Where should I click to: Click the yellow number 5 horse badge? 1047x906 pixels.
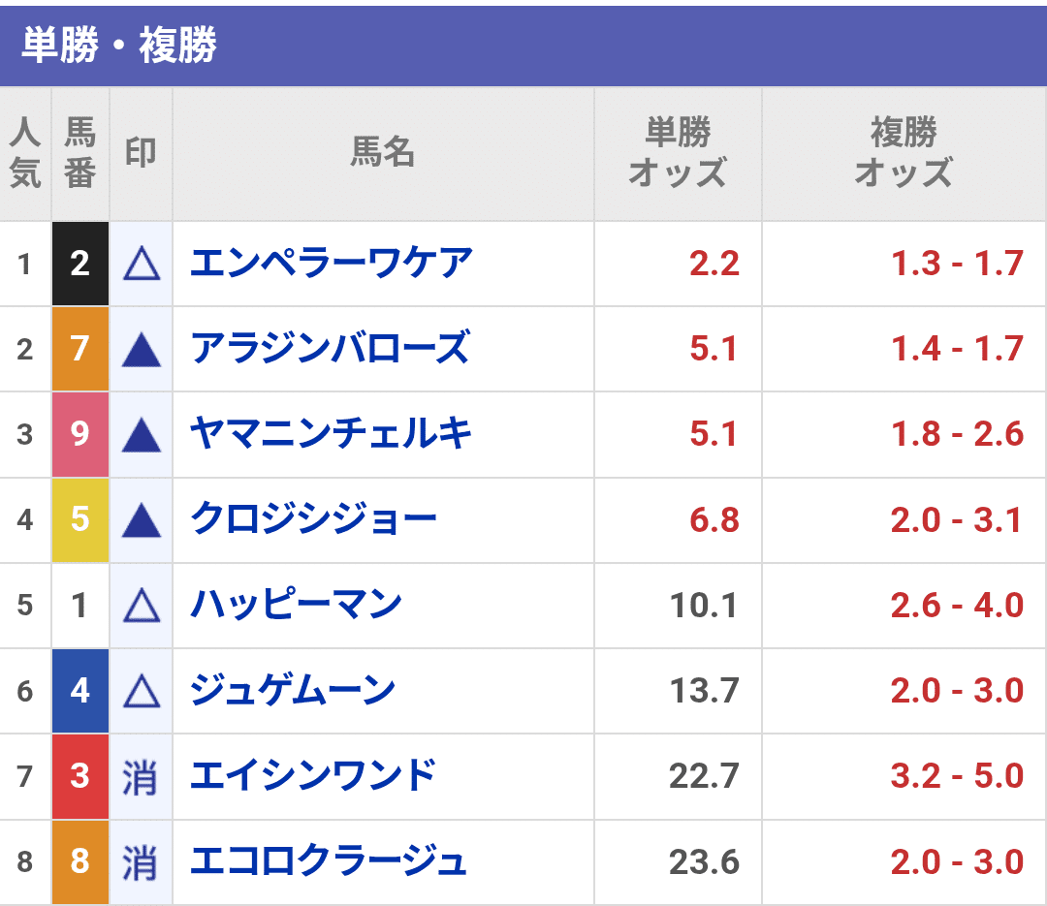tap(80, 520)
